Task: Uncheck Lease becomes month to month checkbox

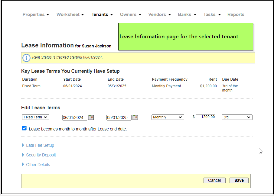Action: 24,128
